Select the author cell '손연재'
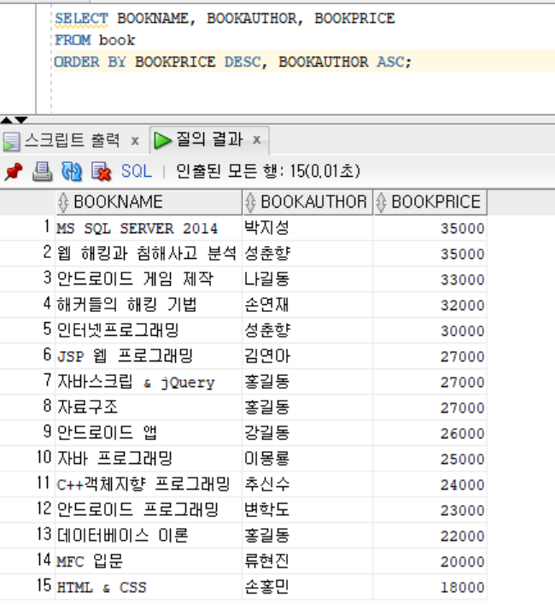Screen dimensions: 555x610 (307, 305)
